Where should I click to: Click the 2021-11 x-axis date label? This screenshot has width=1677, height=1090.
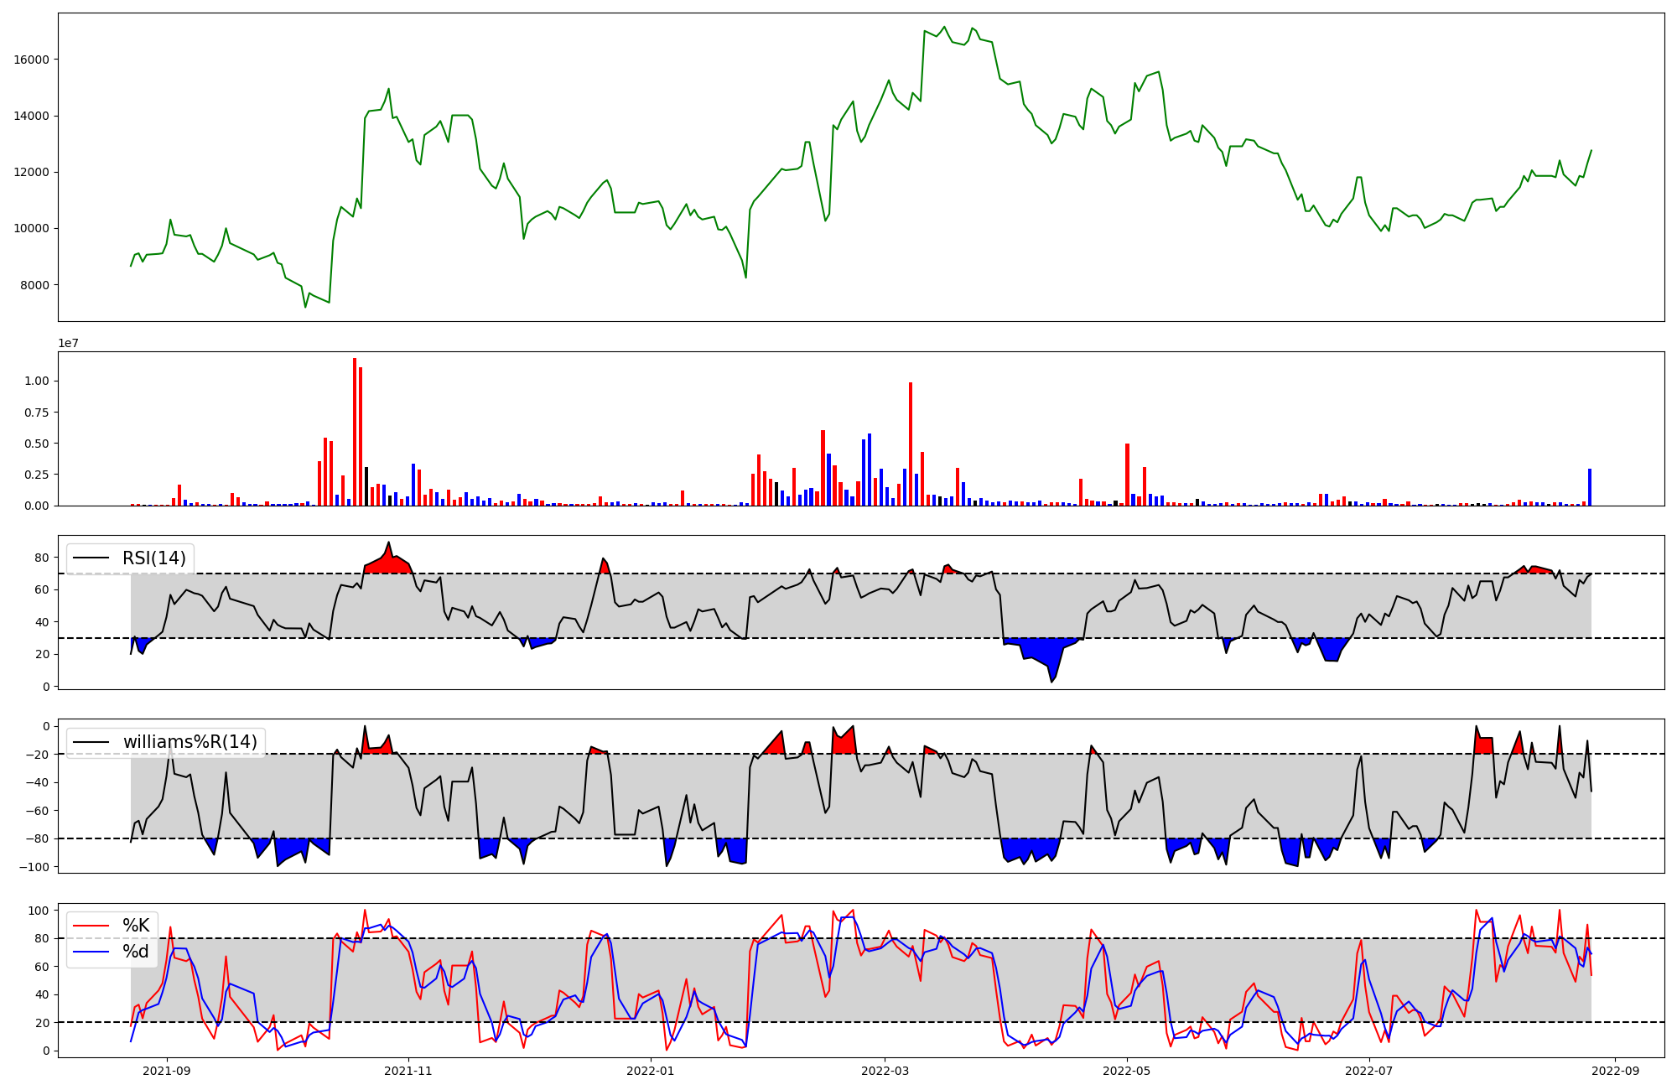(408, 1071)
